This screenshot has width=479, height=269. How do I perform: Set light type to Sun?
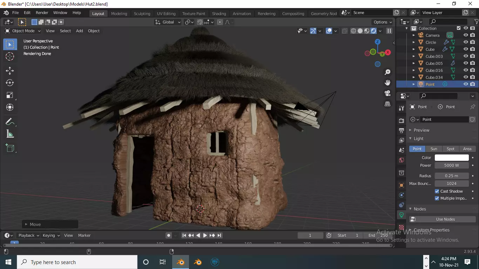pos(434,149)
